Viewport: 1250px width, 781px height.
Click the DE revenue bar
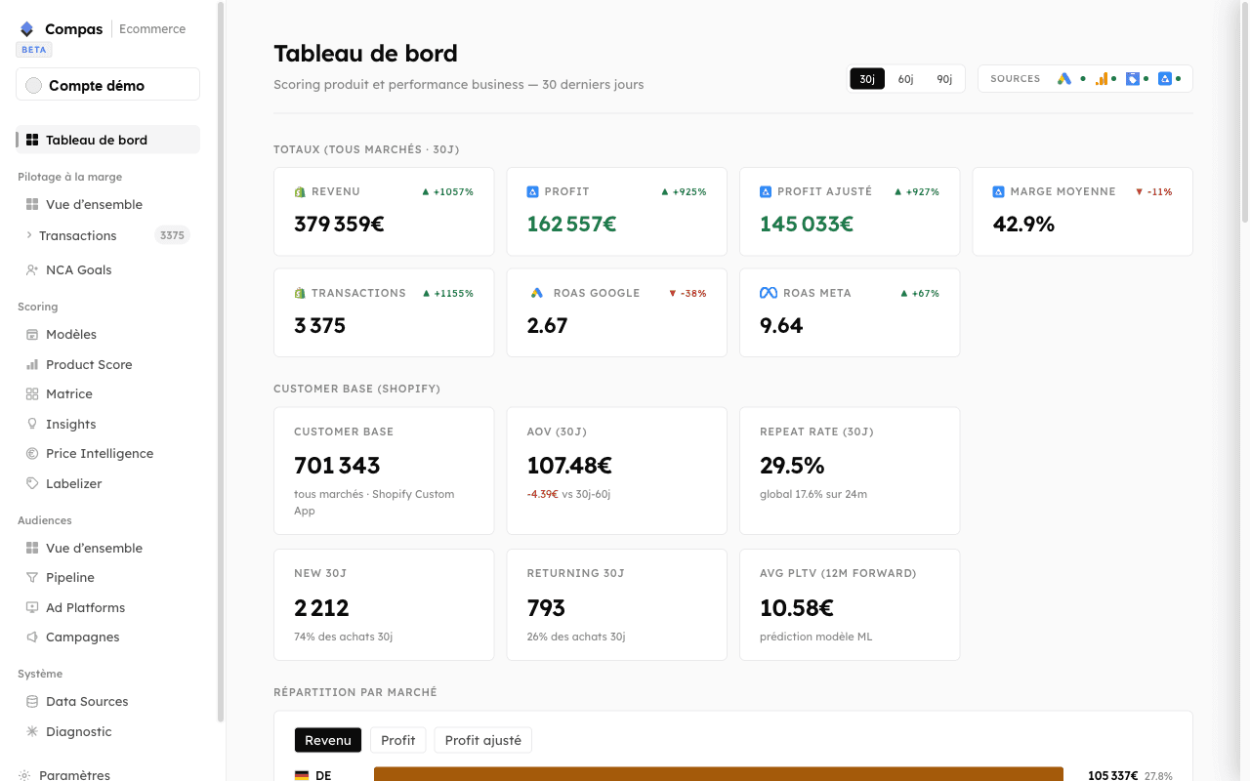718,773
